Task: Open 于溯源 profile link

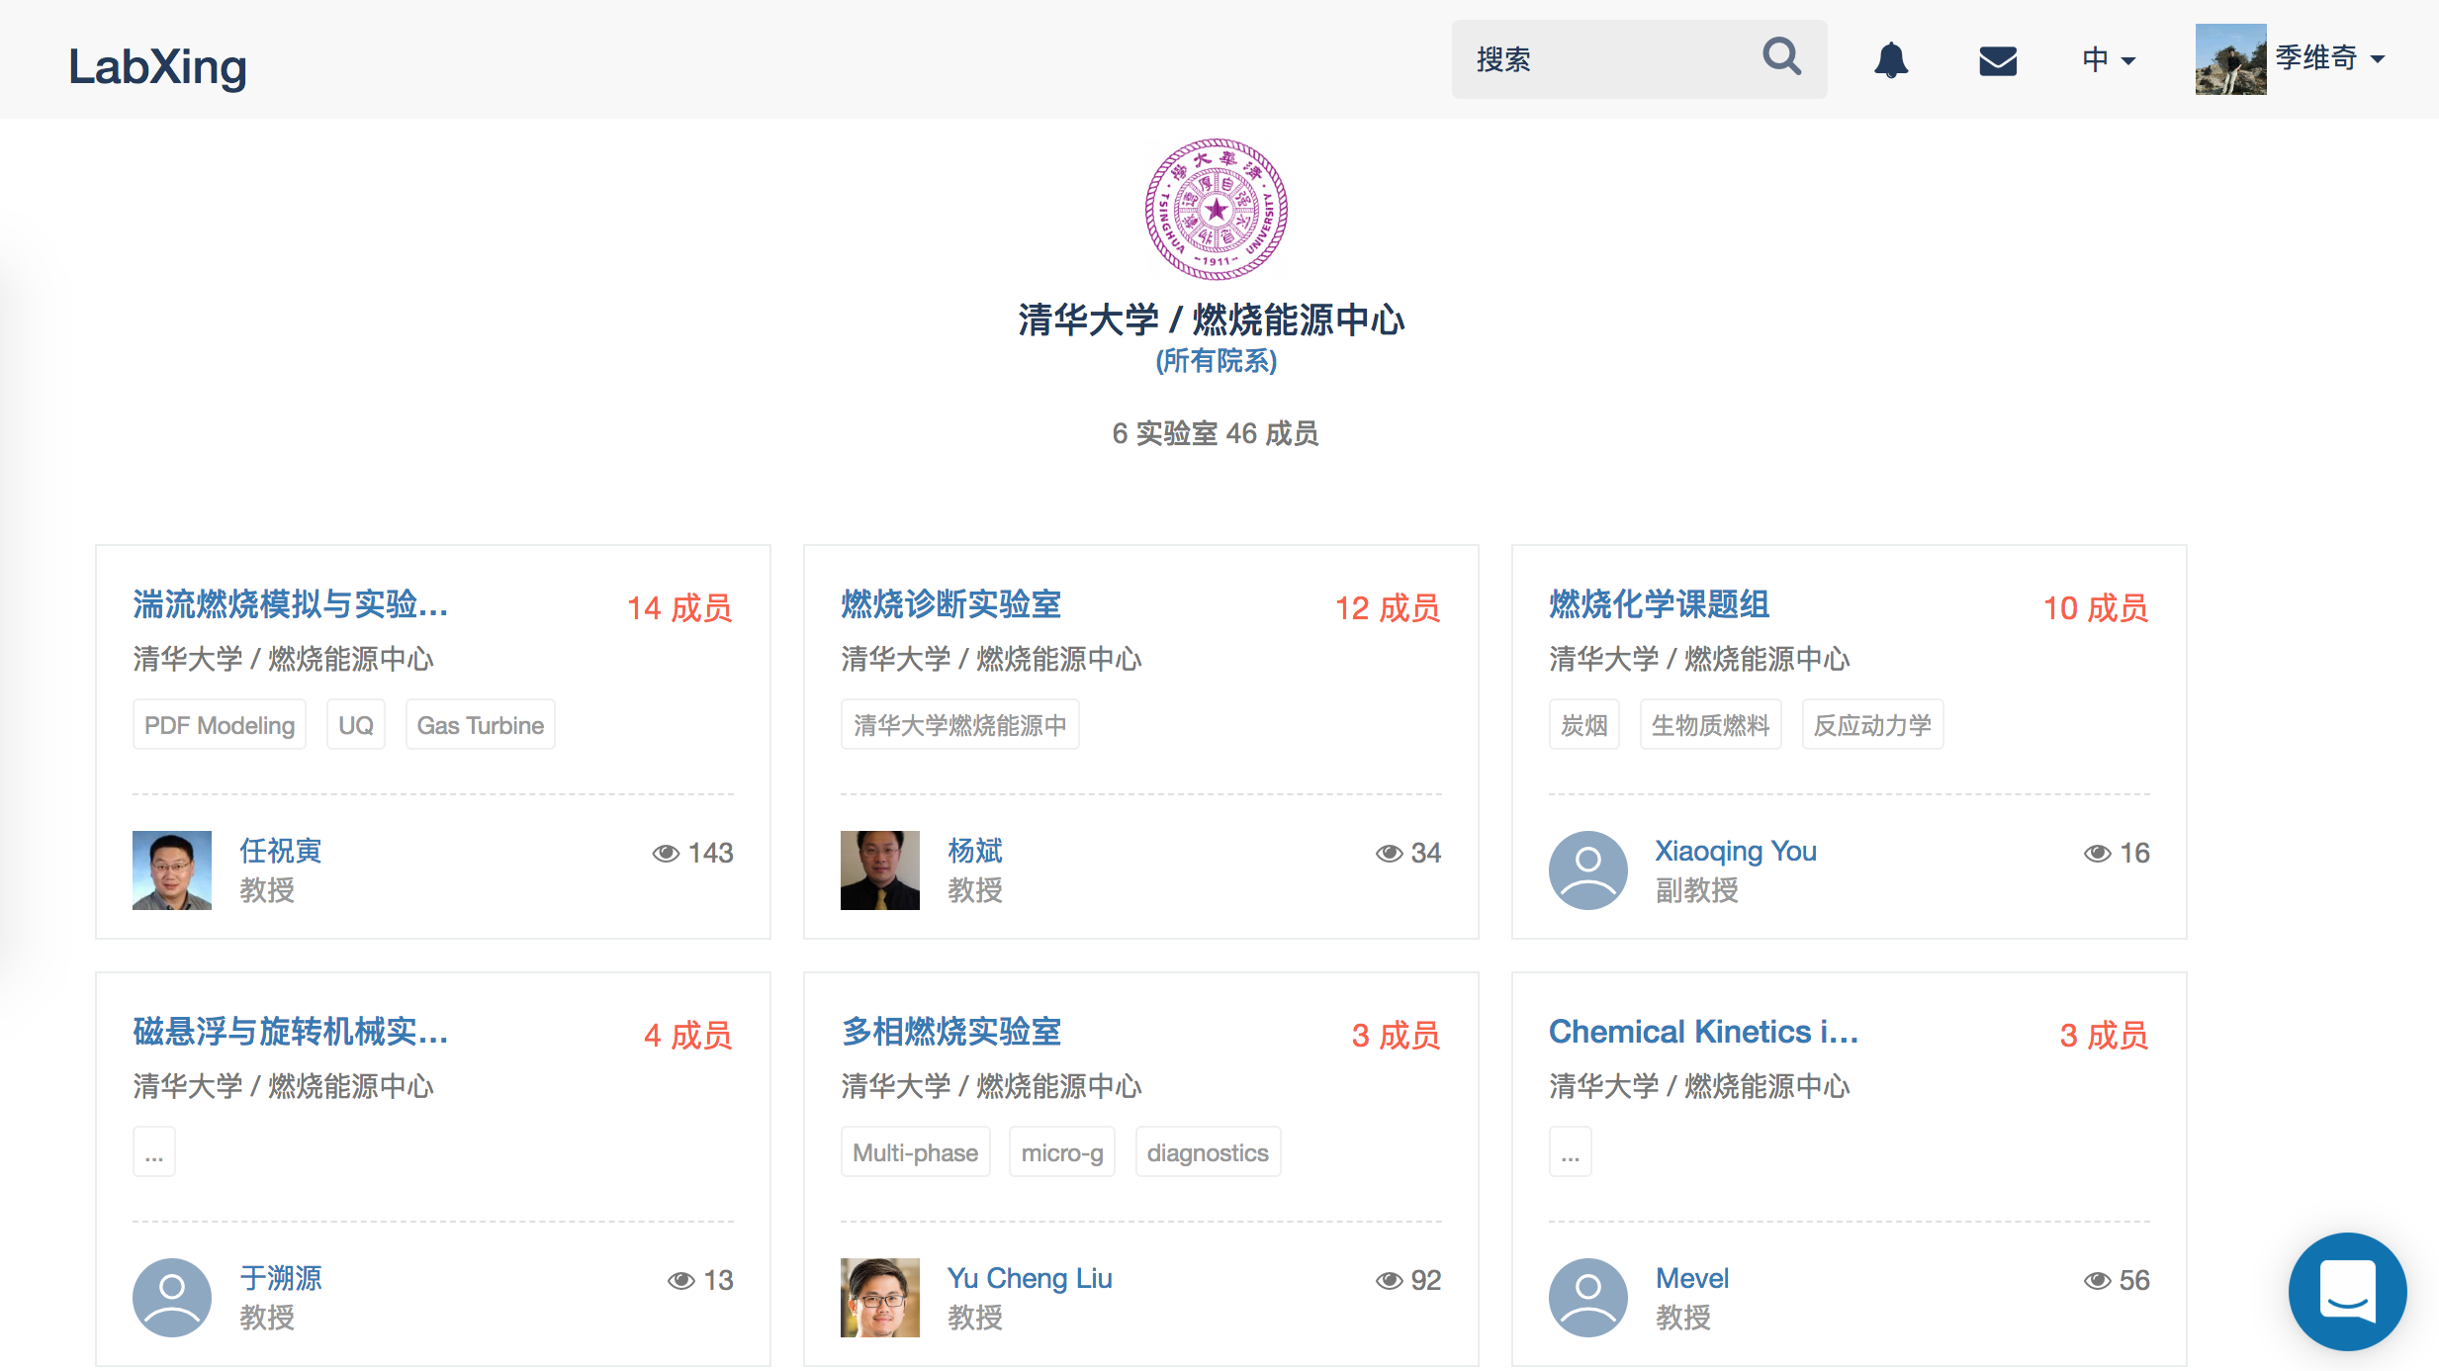Action: coord(281,1278)
